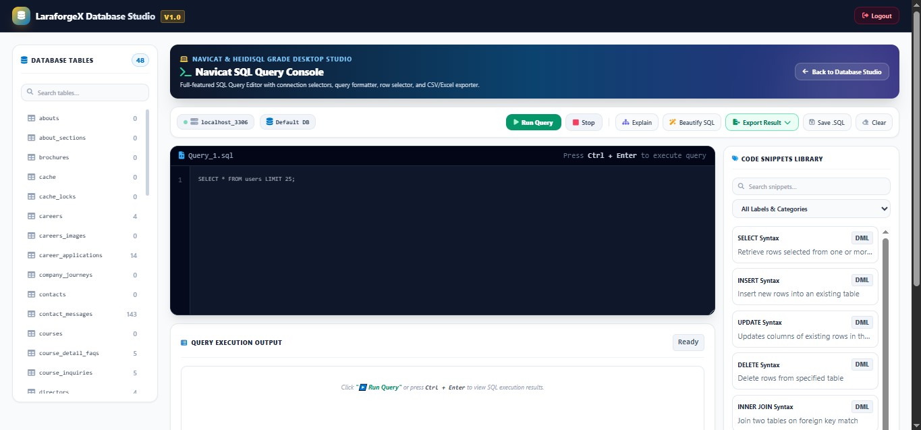
Task: Click table icon next to about_sections
Action: (x=31, y=138)
